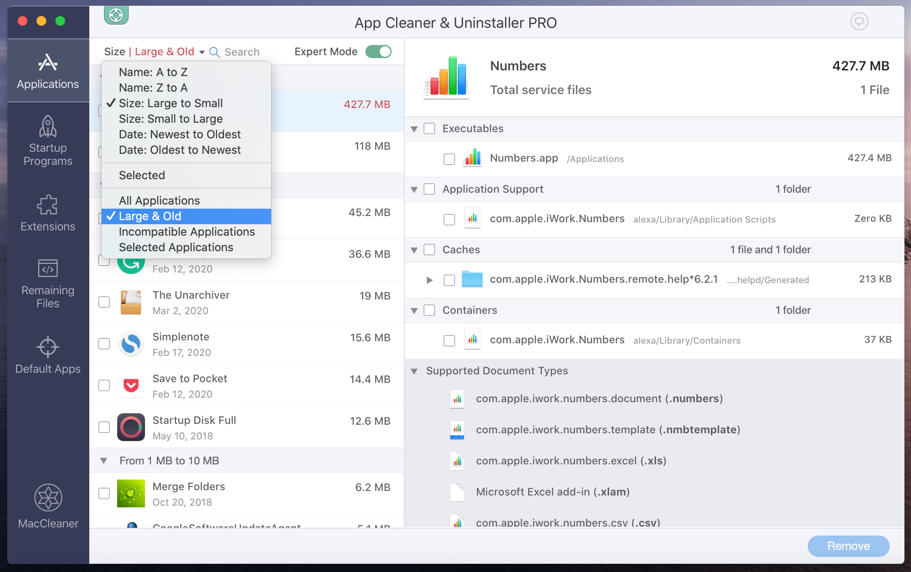Click the Default Apps sidebar icon

(x=48, y=355)
